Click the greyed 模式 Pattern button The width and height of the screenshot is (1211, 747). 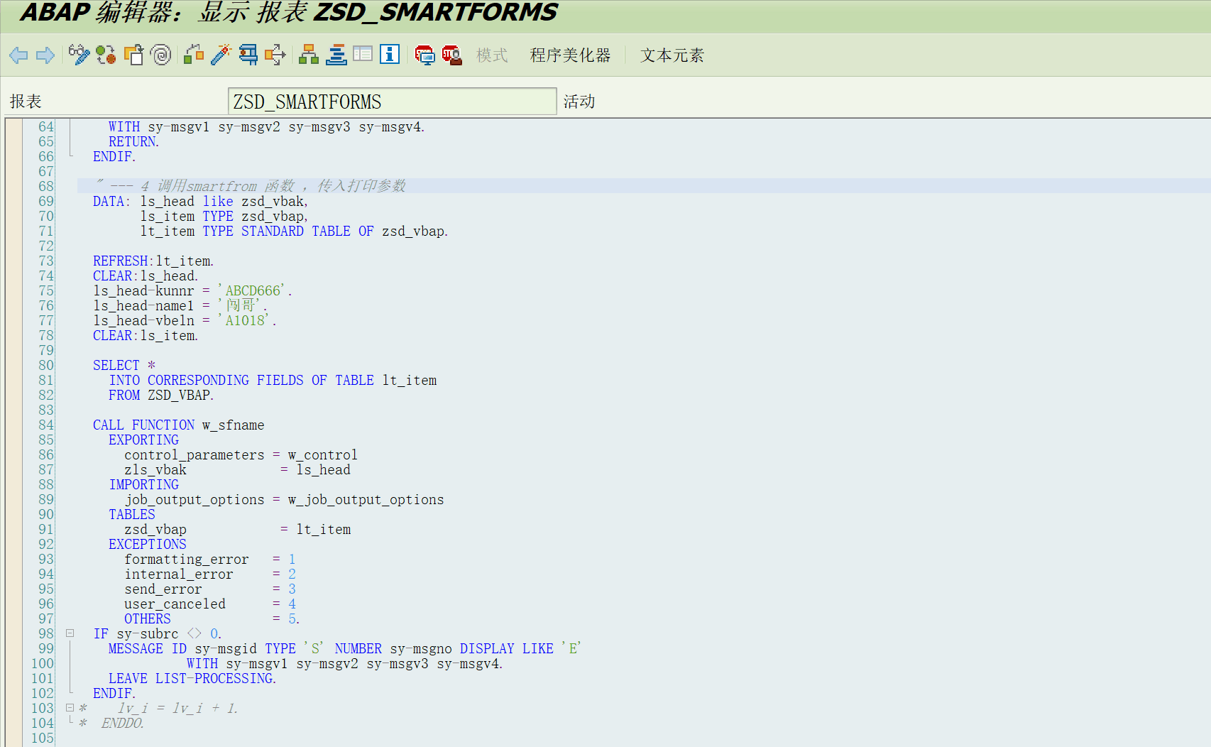click(492, 55)
